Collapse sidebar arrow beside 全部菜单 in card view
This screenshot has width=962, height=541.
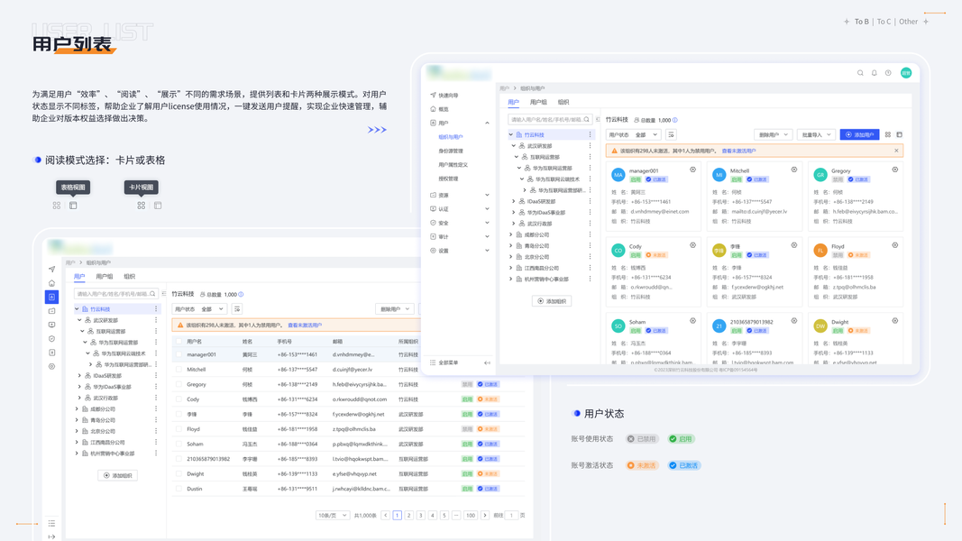click(x=487, y=363)
